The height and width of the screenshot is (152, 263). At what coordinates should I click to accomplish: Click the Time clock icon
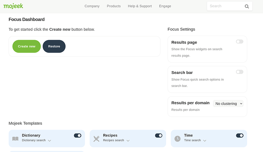coord(178,139)
